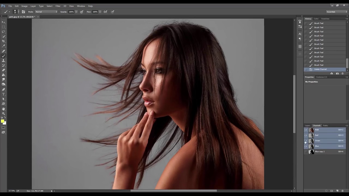Open the Flow slider dropdown arrow

coord(100,12)
